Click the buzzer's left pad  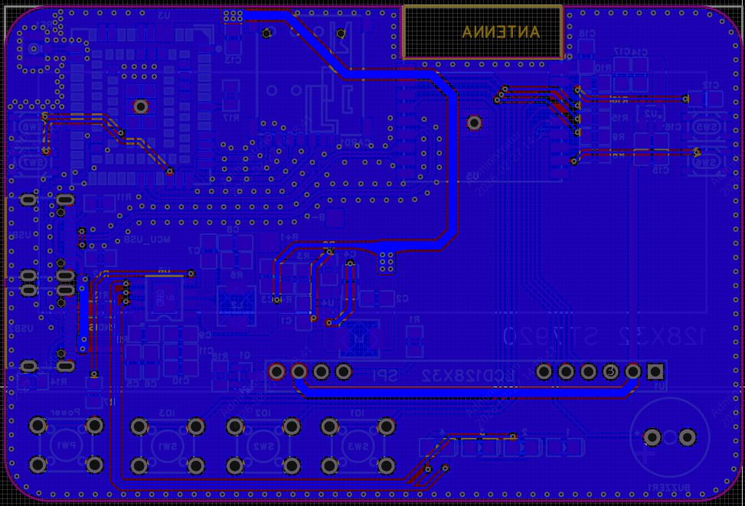click(652, 437)
